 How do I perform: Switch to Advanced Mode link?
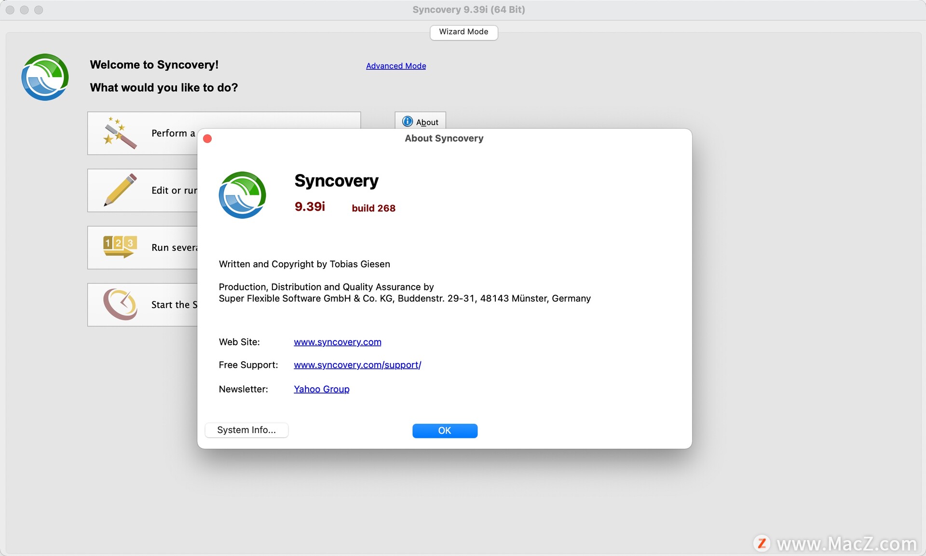pos(396,66)
